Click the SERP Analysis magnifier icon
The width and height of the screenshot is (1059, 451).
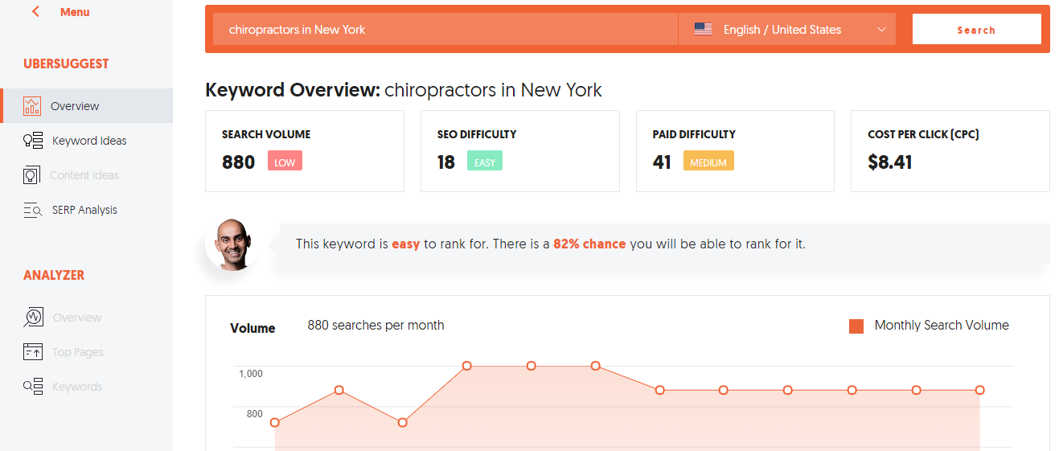[33, 211]
